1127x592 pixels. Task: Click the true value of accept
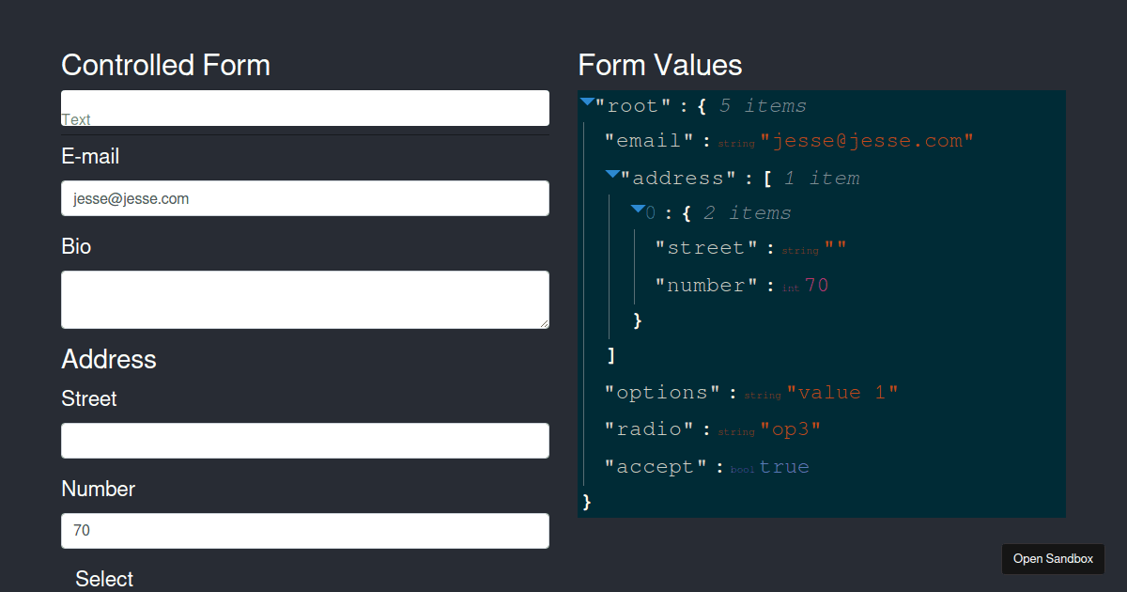coord(784,465)
